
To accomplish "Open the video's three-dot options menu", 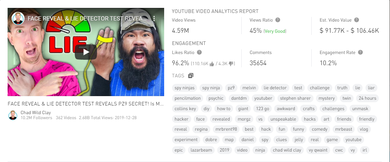I will [x=154, y=18].
